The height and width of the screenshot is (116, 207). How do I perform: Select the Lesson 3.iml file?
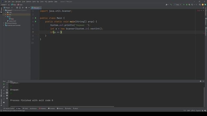point(12,21)
